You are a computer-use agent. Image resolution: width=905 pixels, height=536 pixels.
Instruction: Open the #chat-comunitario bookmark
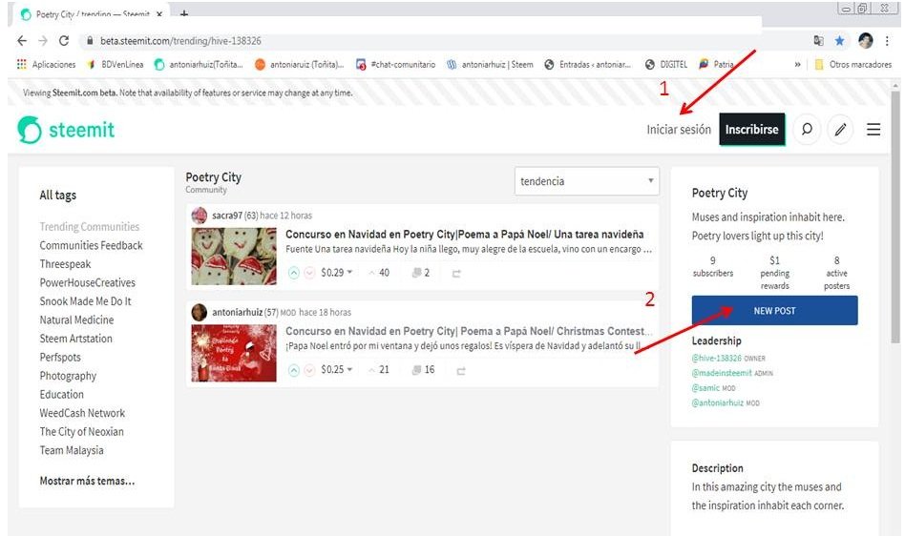tap(396, 65)
